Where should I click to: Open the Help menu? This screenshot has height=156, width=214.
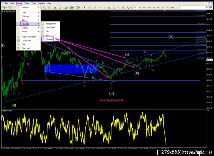[50, 3]
